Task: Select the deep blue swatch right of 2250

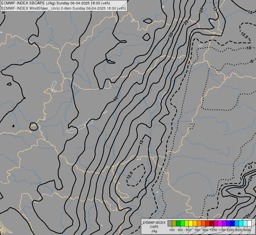Action: pos(233,223)
